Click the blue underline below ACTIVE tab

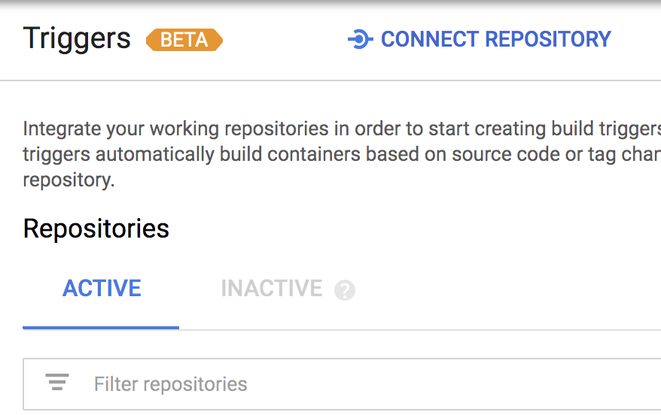(x=101, y=328)
